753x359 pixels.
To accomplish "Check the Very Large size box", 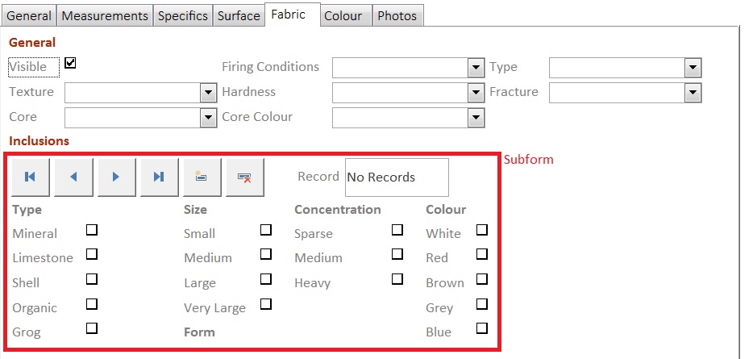I will point(266,303).
